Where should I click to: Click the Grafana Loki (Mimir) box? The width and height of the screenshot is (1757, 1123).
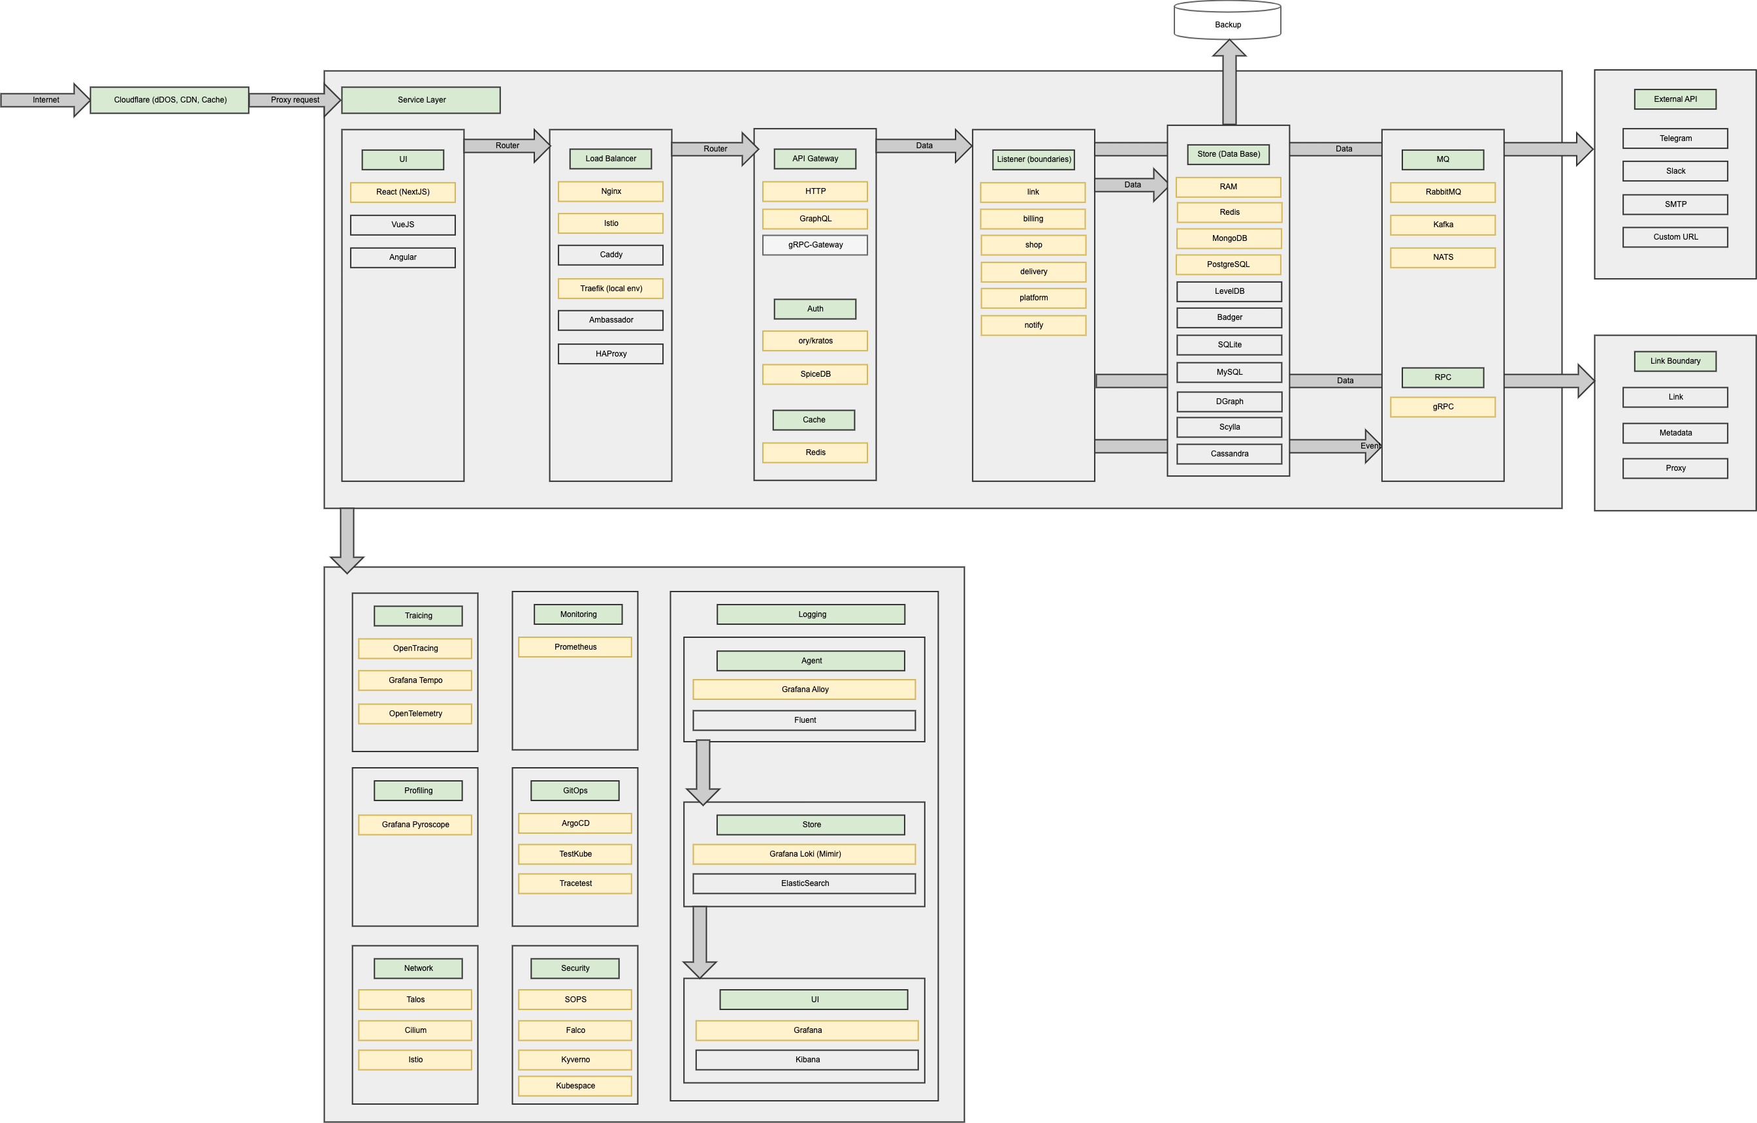coord(804,854)
